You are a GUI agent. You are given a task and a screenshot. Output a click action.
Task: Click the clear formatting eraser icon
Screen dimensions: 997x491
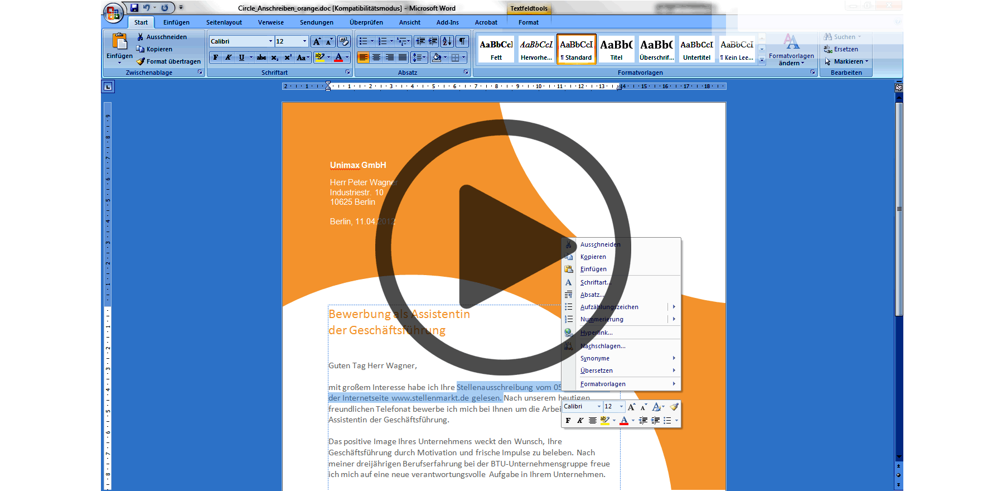click(343, 41)
